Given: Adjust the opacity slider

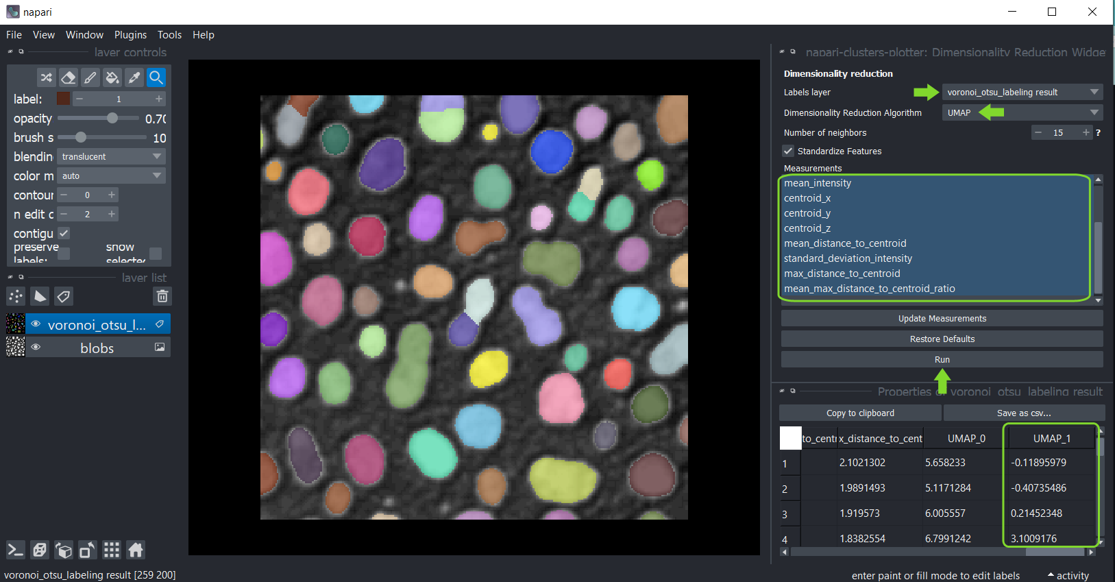Looking at the screenshot, I should (x=112, y=118).
